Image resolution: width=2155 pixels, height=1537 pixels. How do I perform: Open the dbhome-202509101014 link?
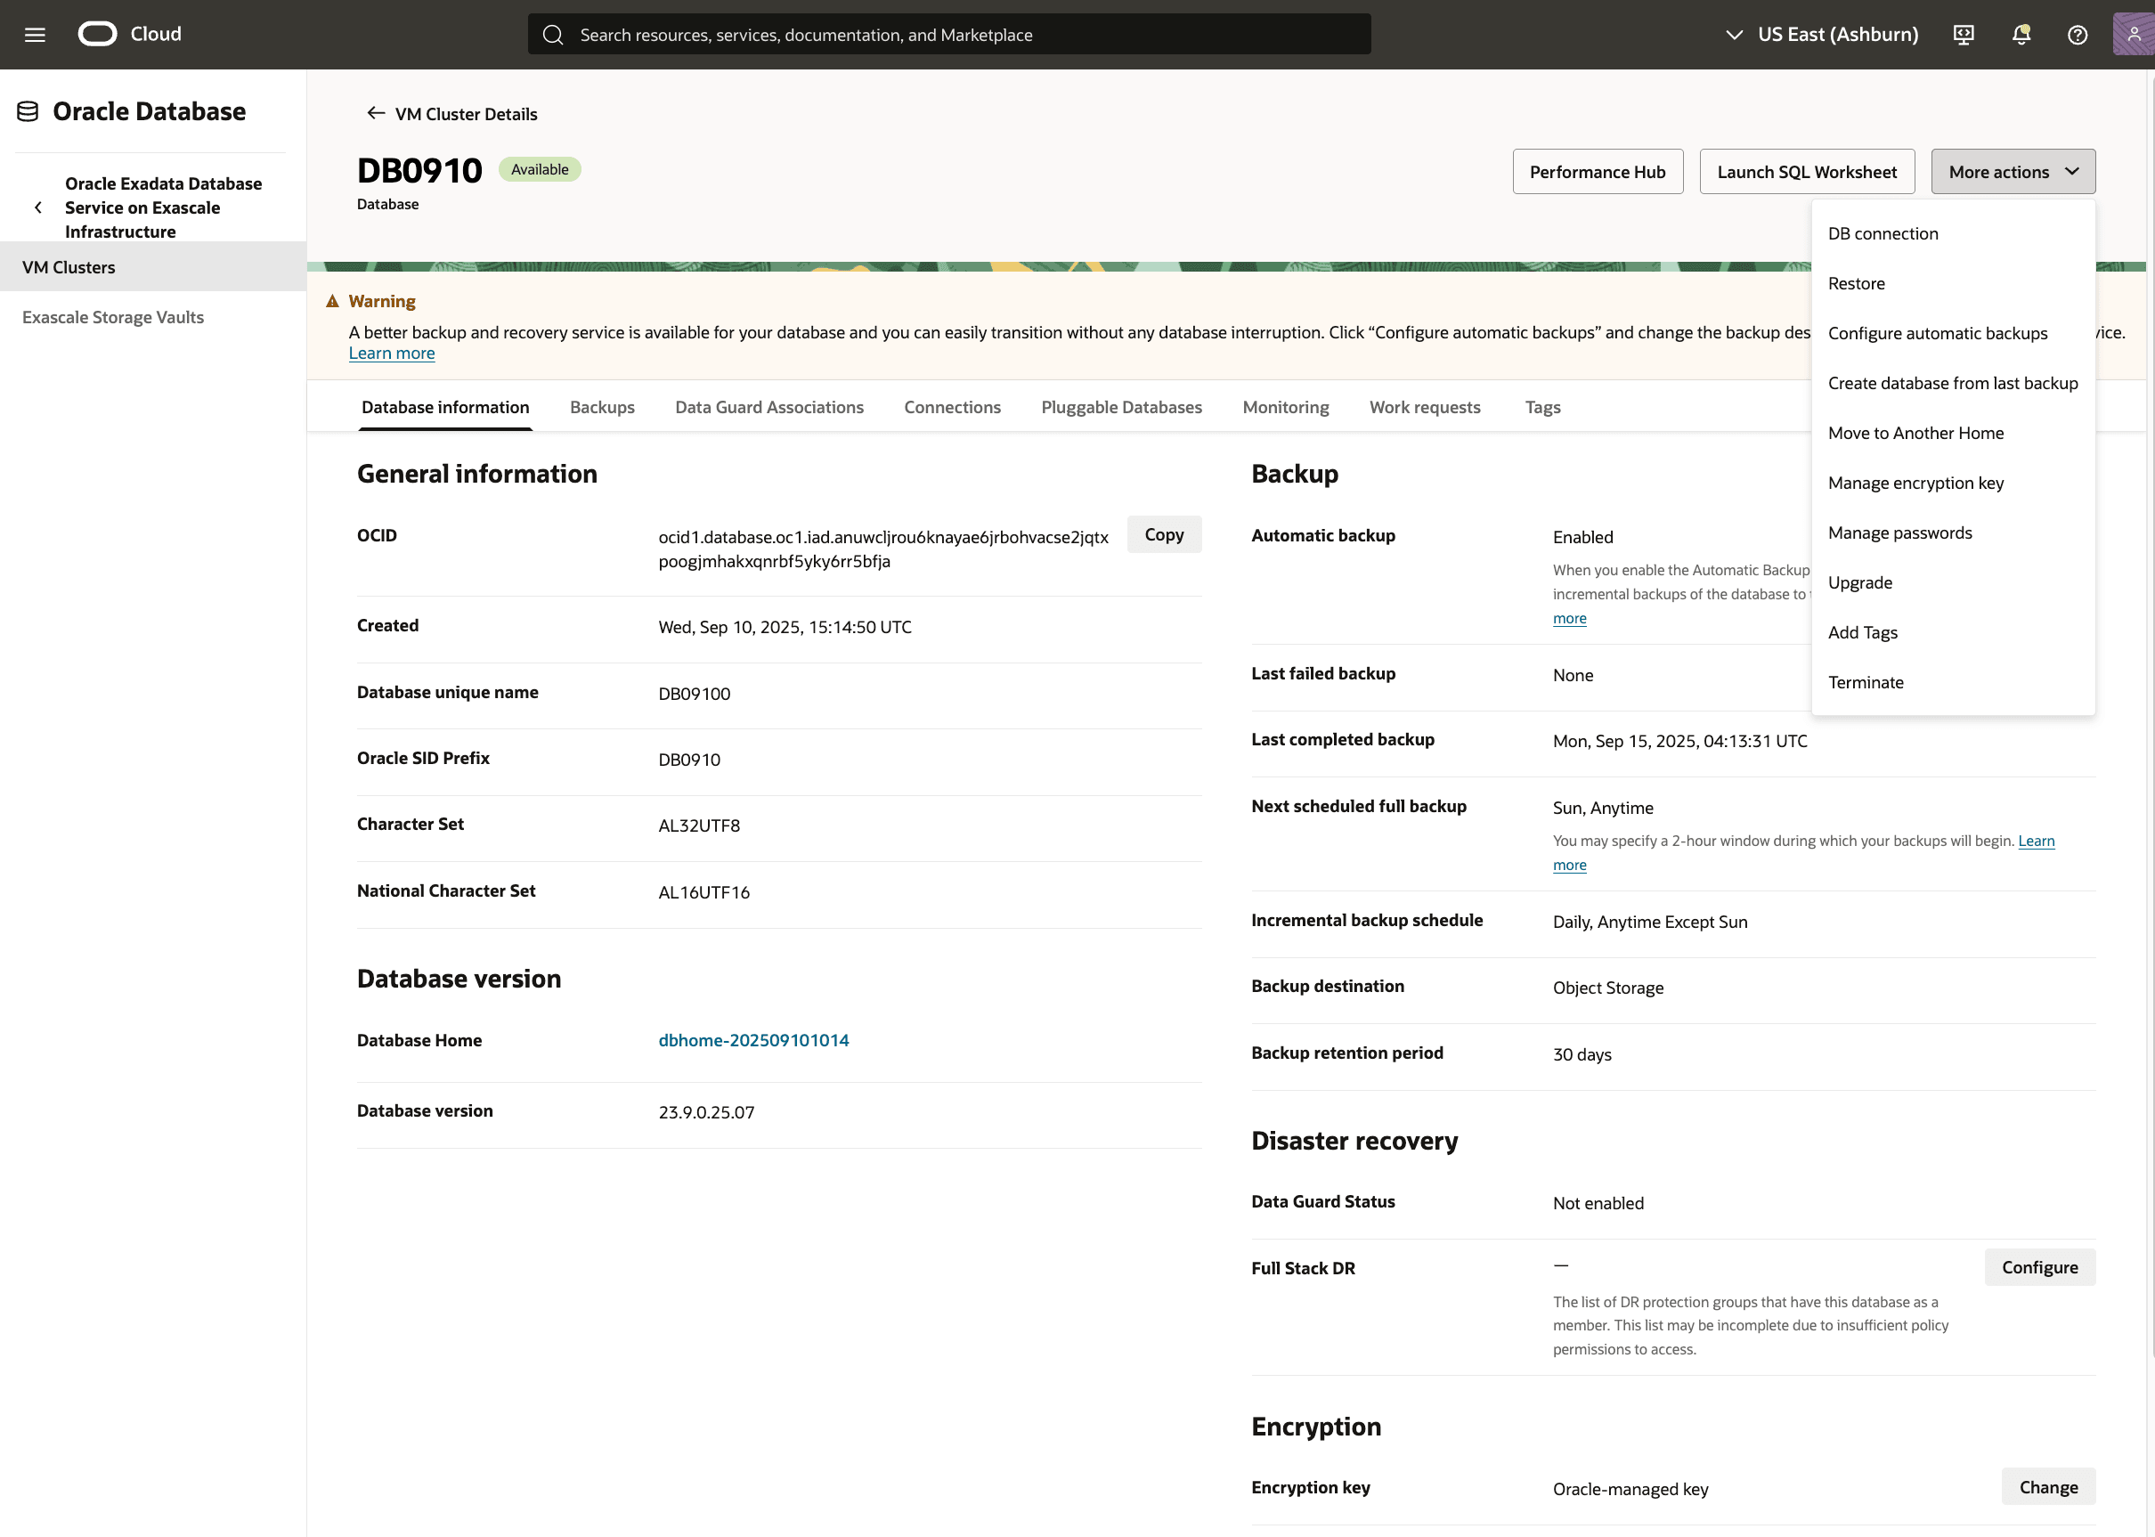point(753,1040)
